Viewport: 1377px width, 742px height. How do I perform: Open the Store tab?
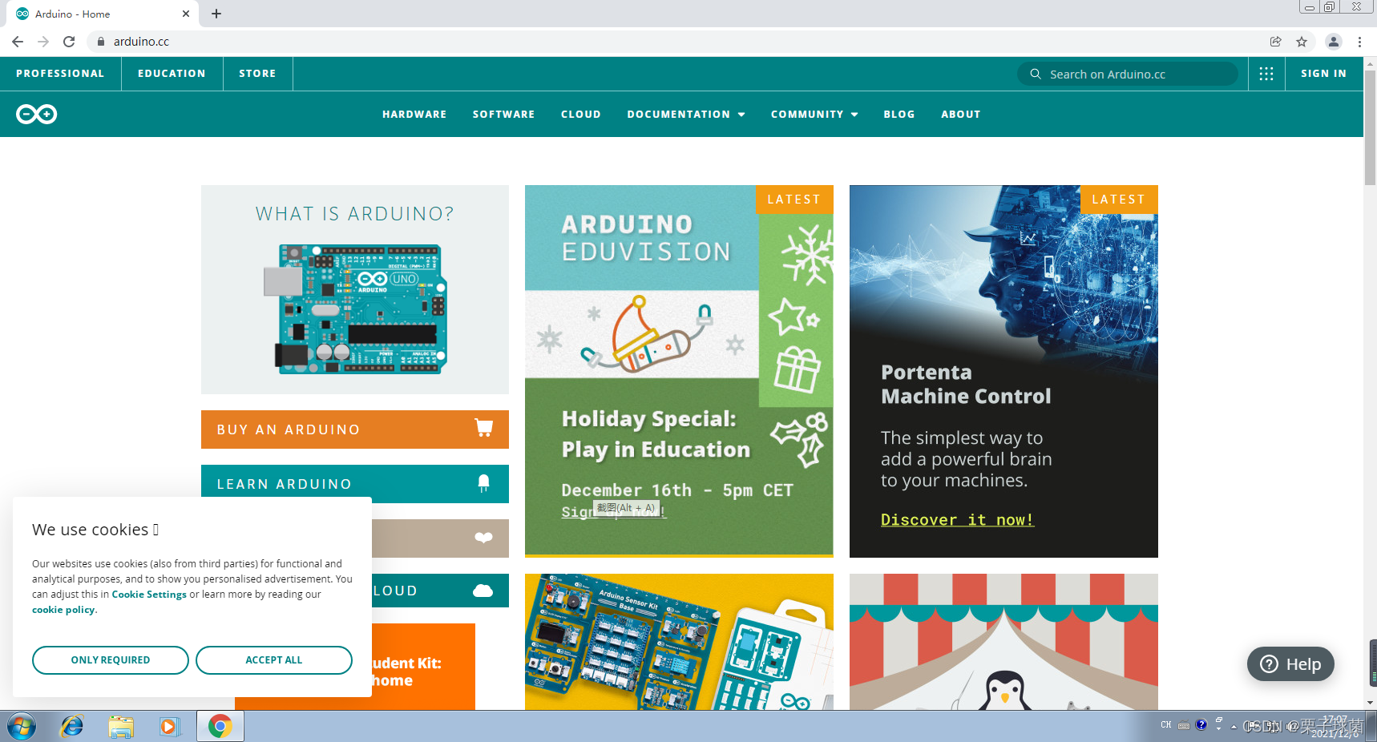257,74
